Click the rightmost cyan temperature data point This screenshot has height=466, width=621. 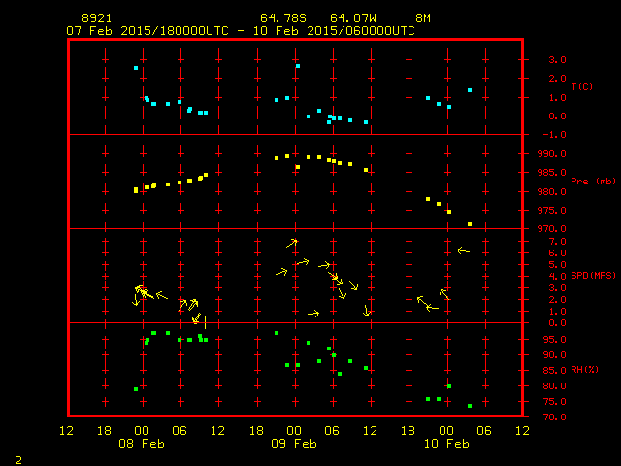(470, 90)
